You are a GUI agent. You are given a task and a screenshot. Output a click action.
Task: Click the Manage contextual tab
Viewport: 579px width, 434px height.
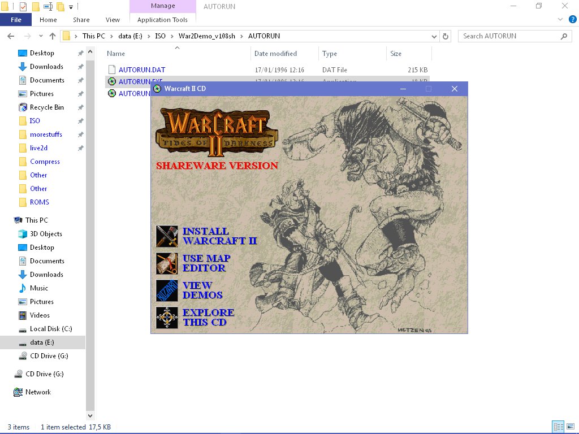(x=163, y=6)
